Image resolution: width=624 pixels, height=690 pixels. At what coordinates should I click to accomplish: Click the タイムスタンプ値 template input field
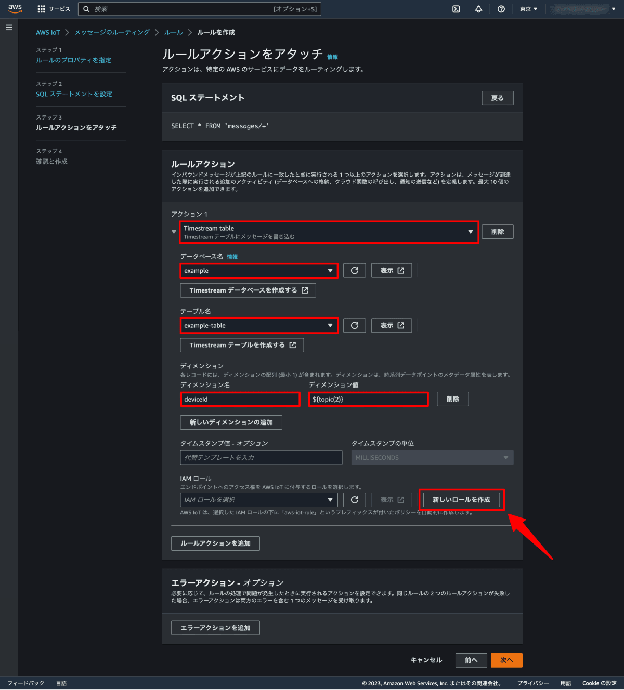click(261, 457)
